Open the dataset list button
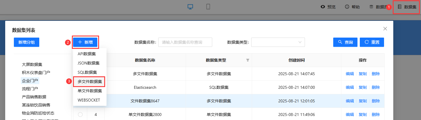Screen dimensions: 421x120 [407, 7]
